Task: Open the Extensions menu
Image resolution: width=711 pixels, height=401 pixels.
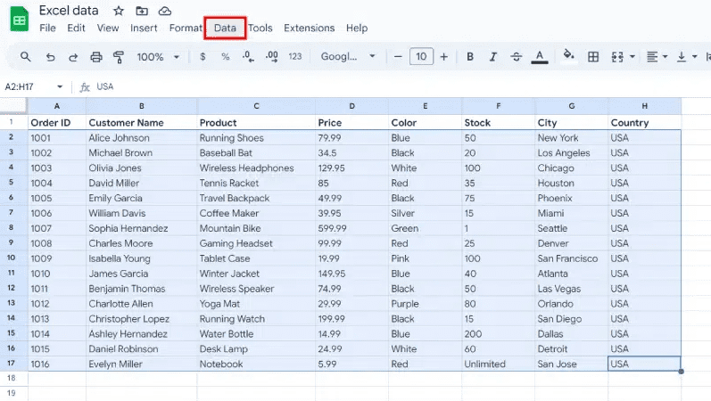Action: [x=309, y=29]
